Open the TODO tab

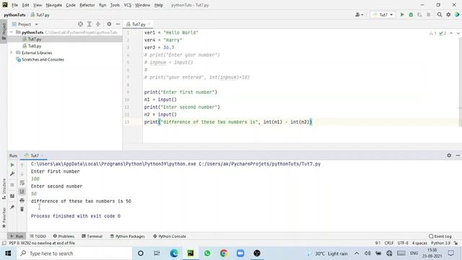38,236
